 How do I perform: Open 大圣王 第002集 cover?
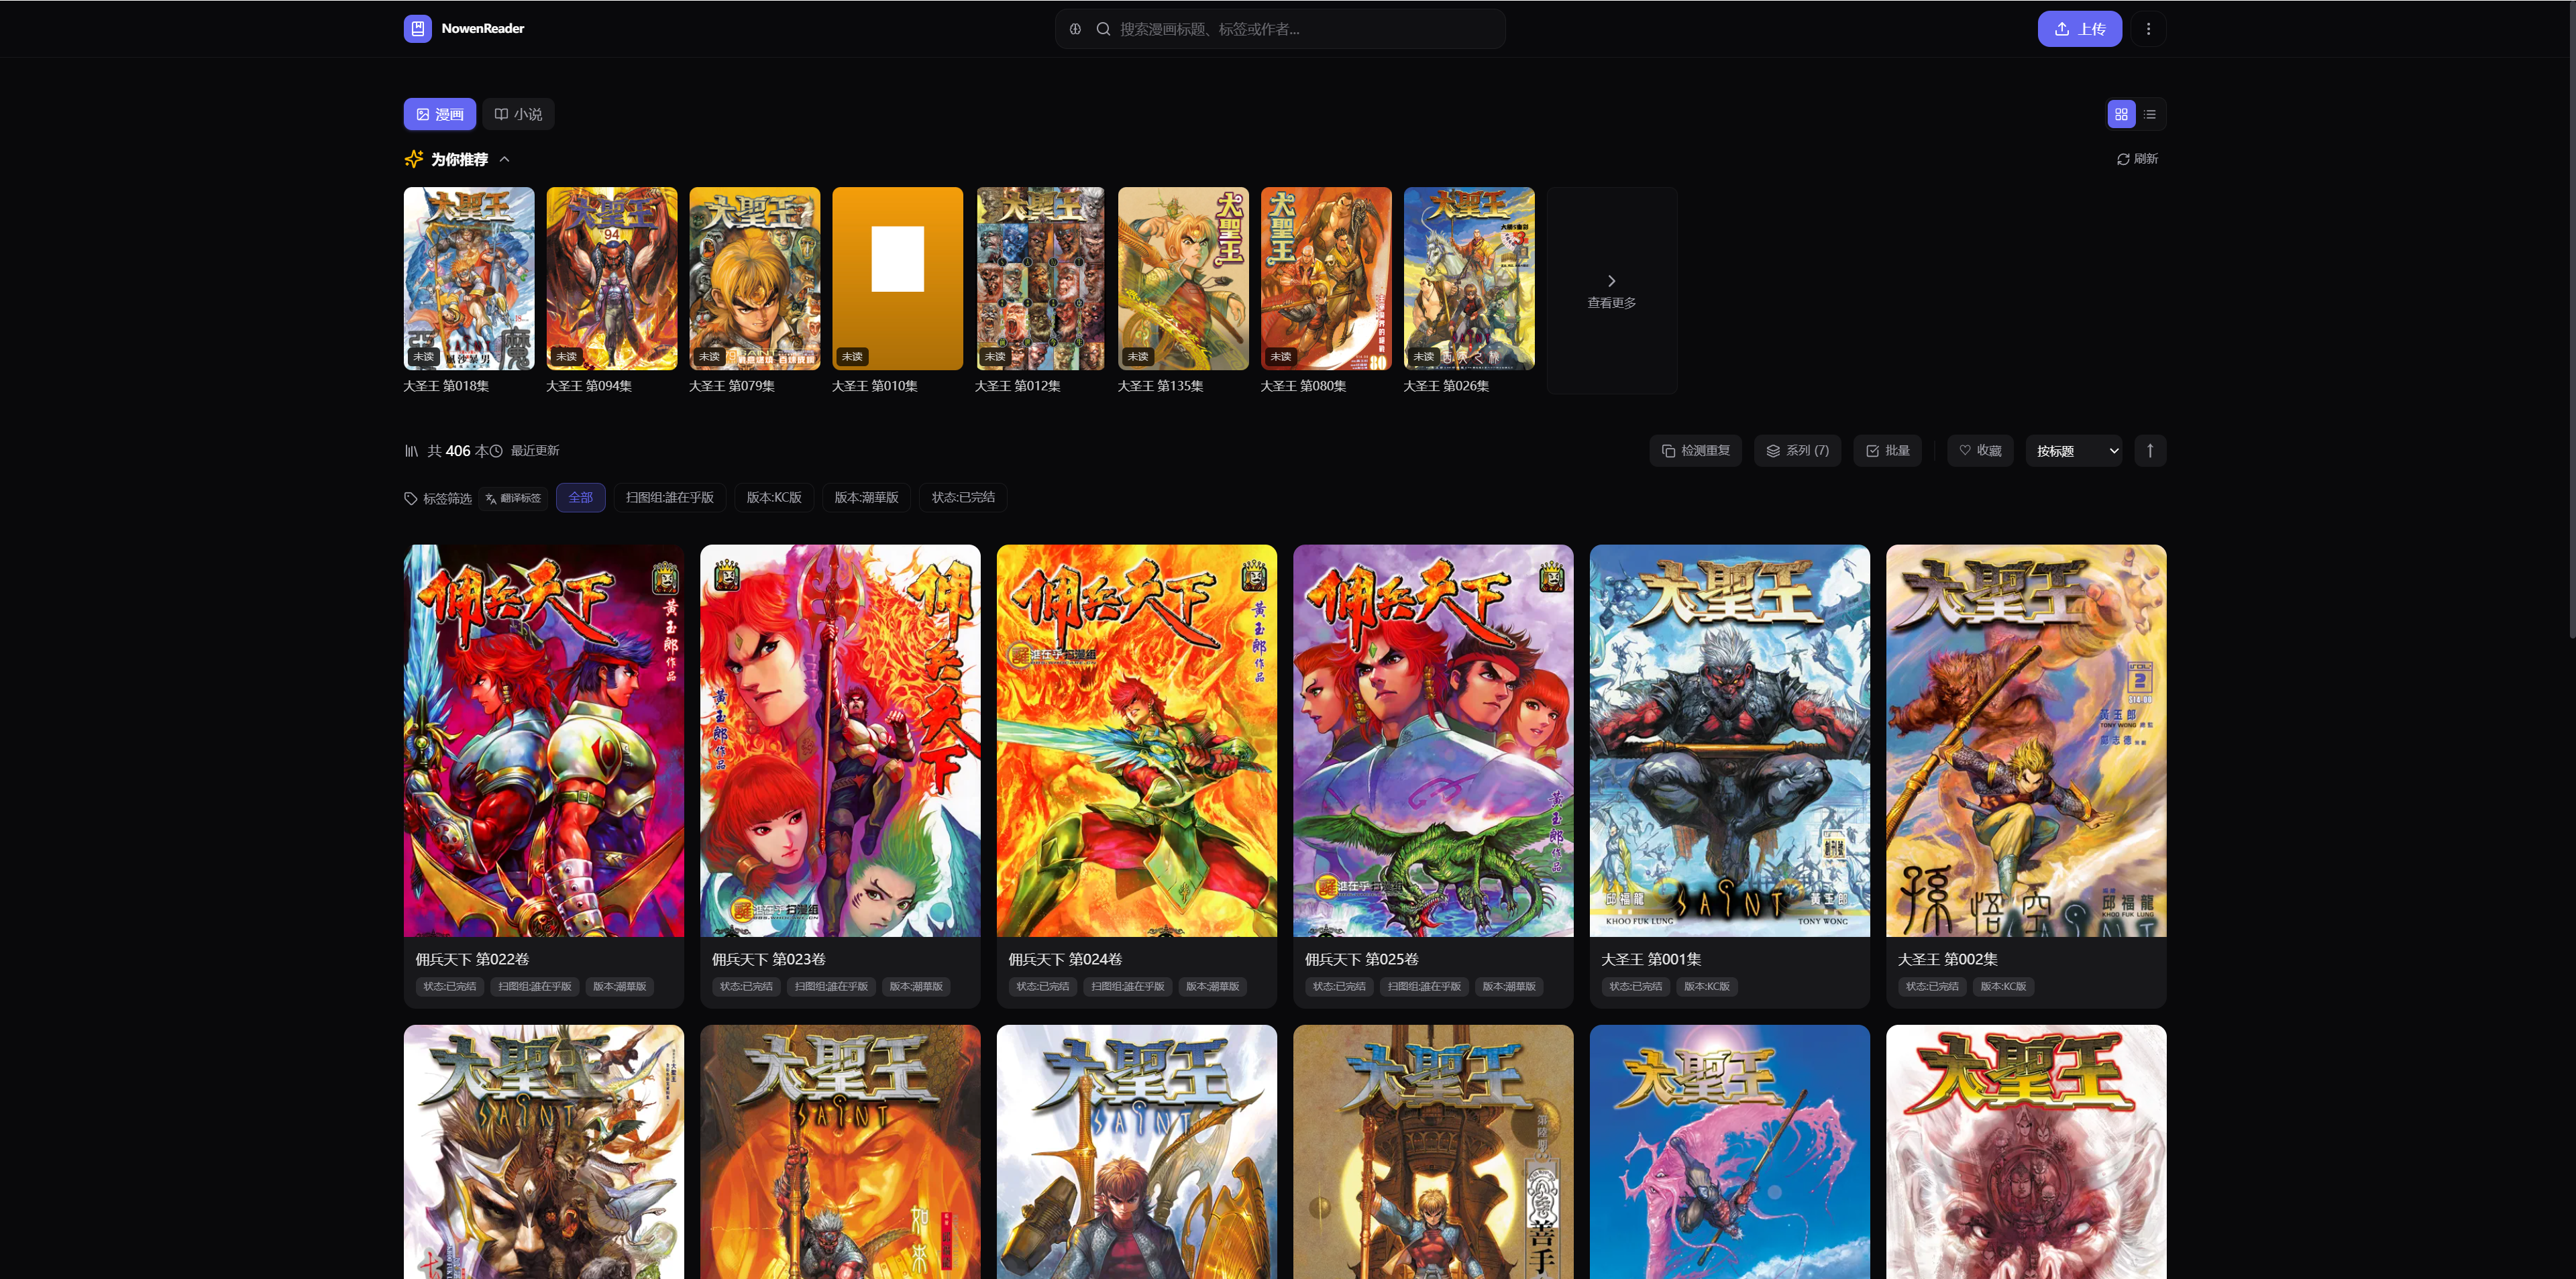click(2026, 741)
